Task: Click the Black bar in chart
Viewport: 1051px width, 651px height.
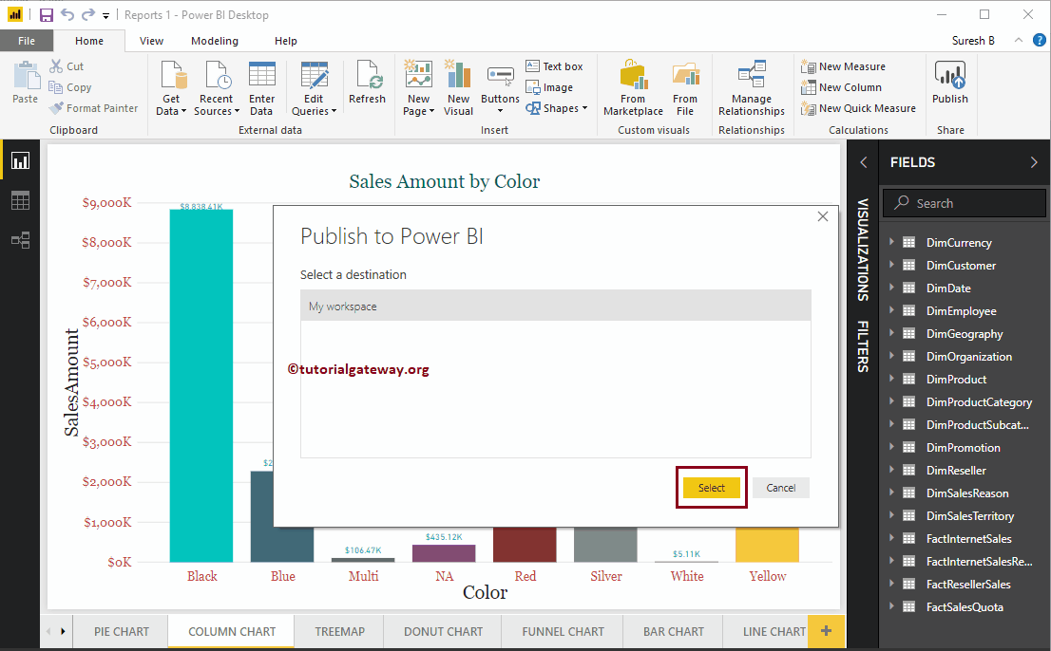Action: (x=201, y=385)
